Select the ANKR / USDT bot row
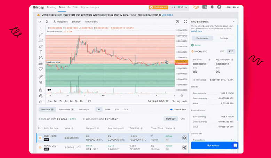Screen dimensions: 271x158 tap(113, 148)
